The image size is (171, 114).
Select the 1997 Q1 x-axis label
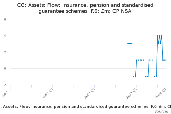point(48,93)
